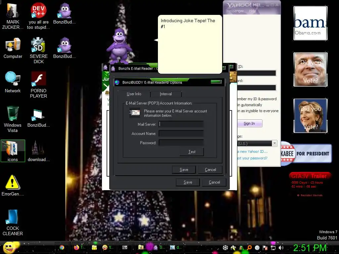The image size is (339, 254).
Task: Click the purple Bonzi gorilla character
Action: point(119,46)
